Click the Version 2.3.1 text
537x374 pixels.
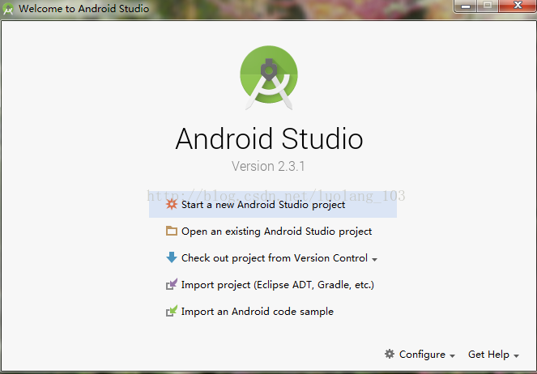pos(268,166)
